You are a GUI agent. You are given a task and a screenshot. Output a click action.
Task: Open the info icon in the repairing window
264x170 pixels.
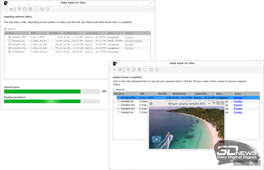(25, 9)
